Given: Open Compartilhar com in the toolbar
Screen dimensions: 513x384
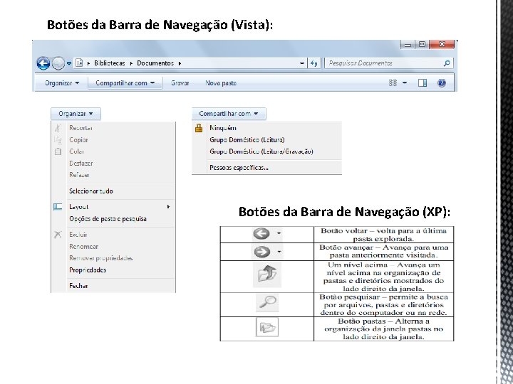Looking at the screenshot, I should [125, 83].
